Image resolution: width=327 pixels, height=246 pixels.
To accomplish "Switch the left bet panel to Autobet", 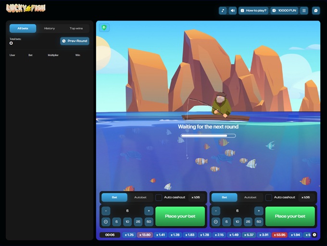I will [140, 197].
